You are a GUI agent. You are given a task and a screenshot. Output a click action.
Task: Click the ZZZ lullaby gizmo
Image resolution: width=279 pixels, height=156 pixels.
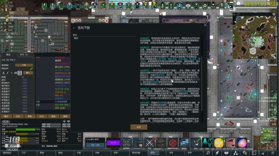tap(184, 143)
